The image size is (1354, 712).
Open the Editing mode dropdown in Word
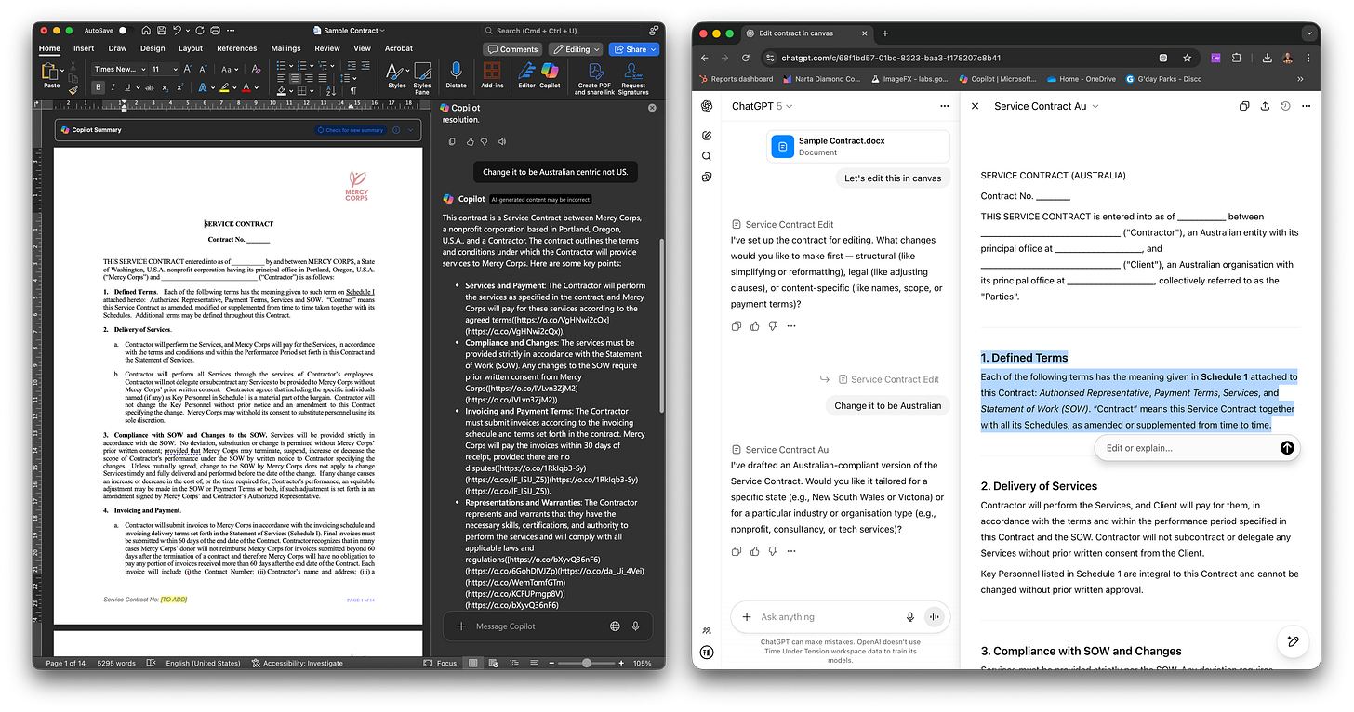pos(576,49)
